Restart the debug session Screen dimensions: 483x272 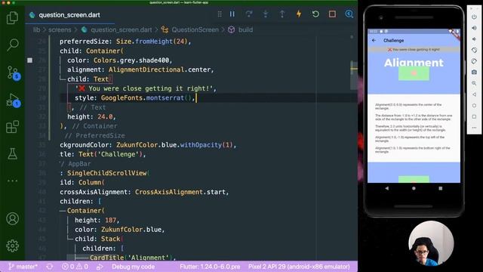(315, 14)
